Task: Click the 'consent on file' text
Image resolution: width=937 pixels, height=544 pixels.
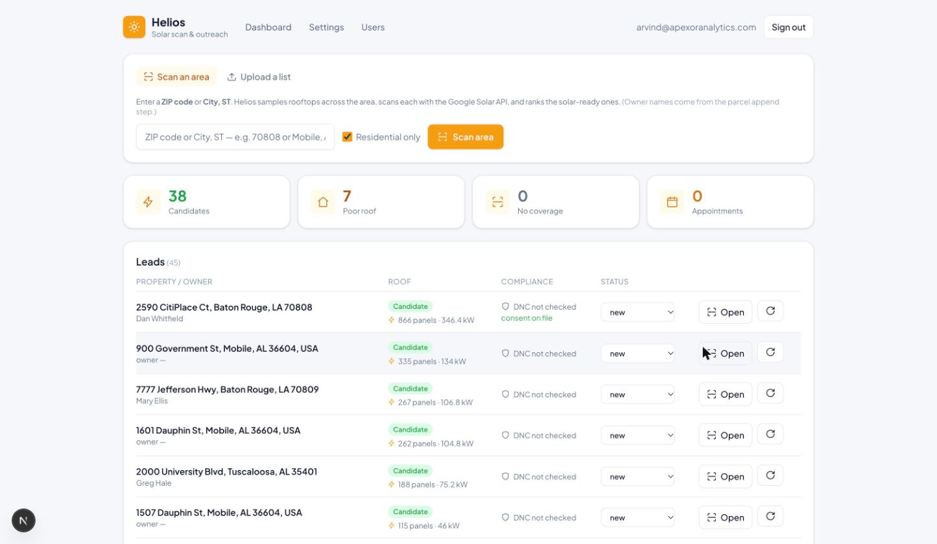Action: (527, 318)
